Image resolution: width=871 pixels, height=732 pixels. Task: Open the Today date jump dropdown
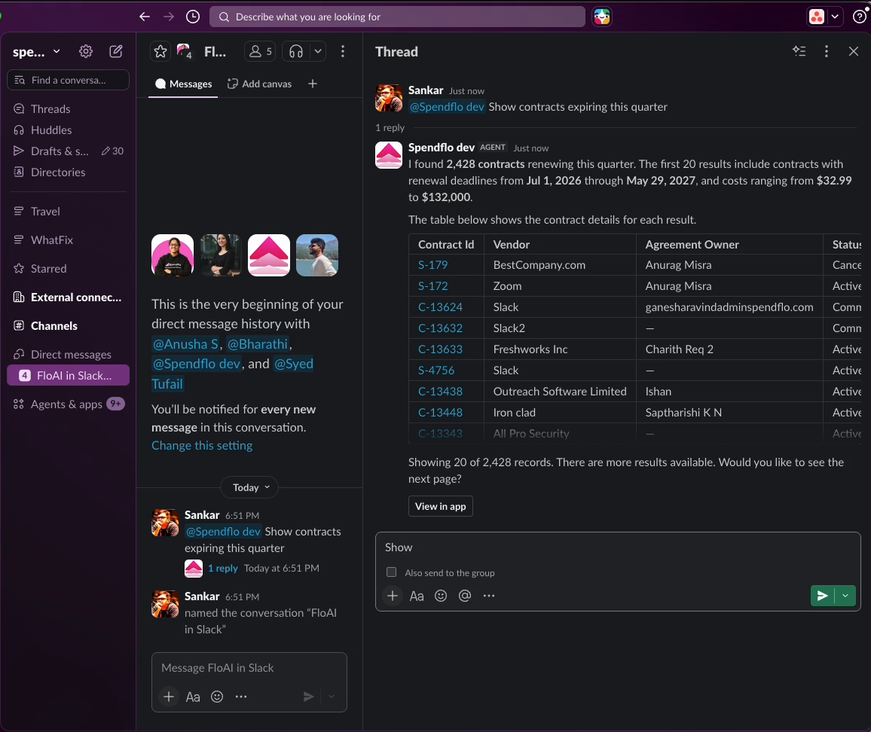[251, 487]
